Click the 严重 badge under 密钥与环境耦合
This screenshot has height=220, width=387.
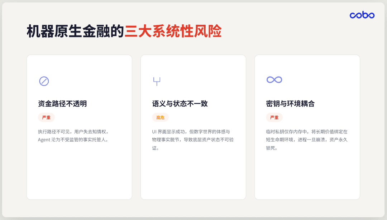click(x=274, y=117)
